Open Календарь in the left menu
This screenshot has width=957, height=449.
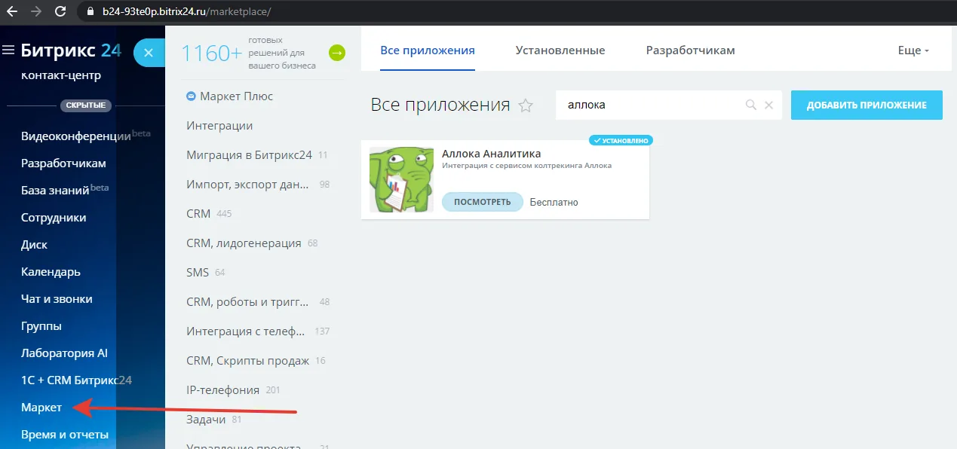pos(51,272)
